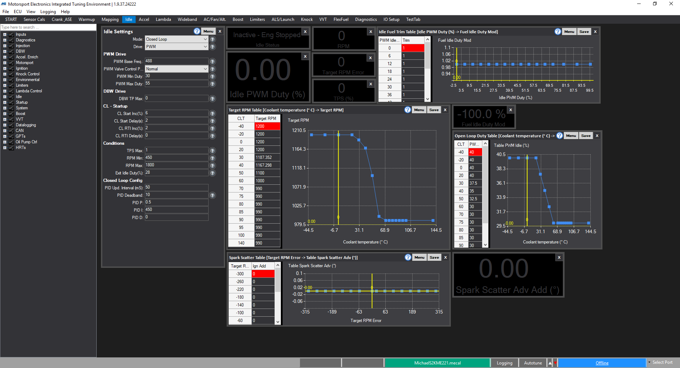Viewport: 680px width, 368px height.
Task: Close the Idle PWM Duty (%) gauge
Action: pos(305,56)
